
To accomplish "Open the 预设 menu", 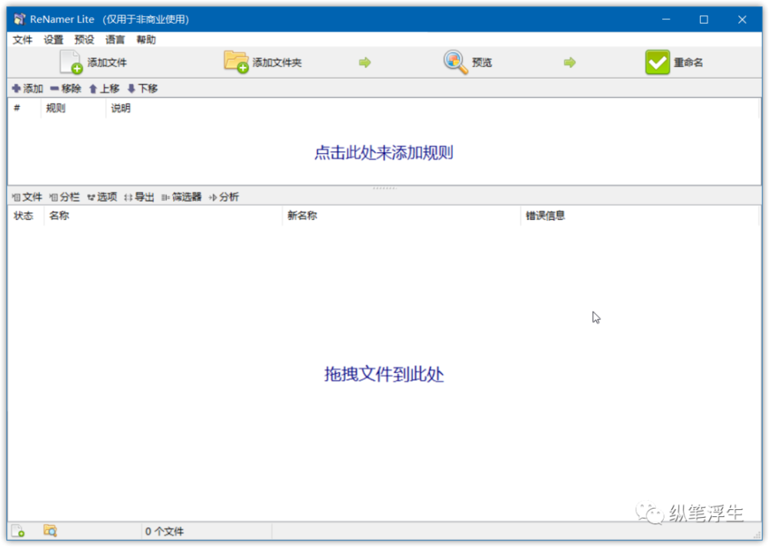I will (x=85, y=40).
